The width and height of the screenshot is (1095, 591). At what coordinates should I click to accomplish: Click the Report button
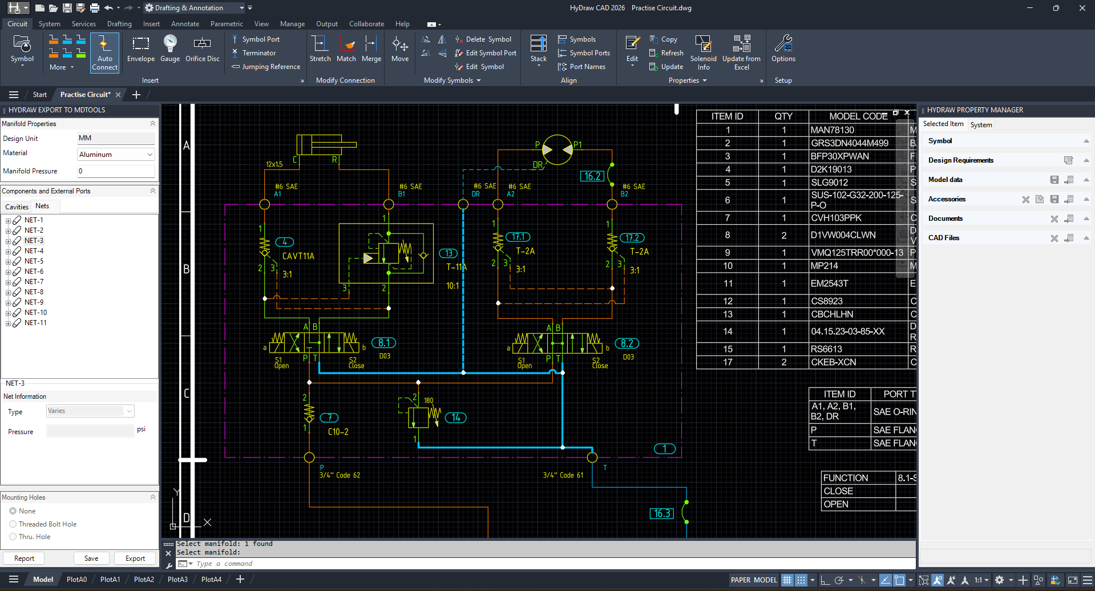pyautogui.click(x=23, y=558)
